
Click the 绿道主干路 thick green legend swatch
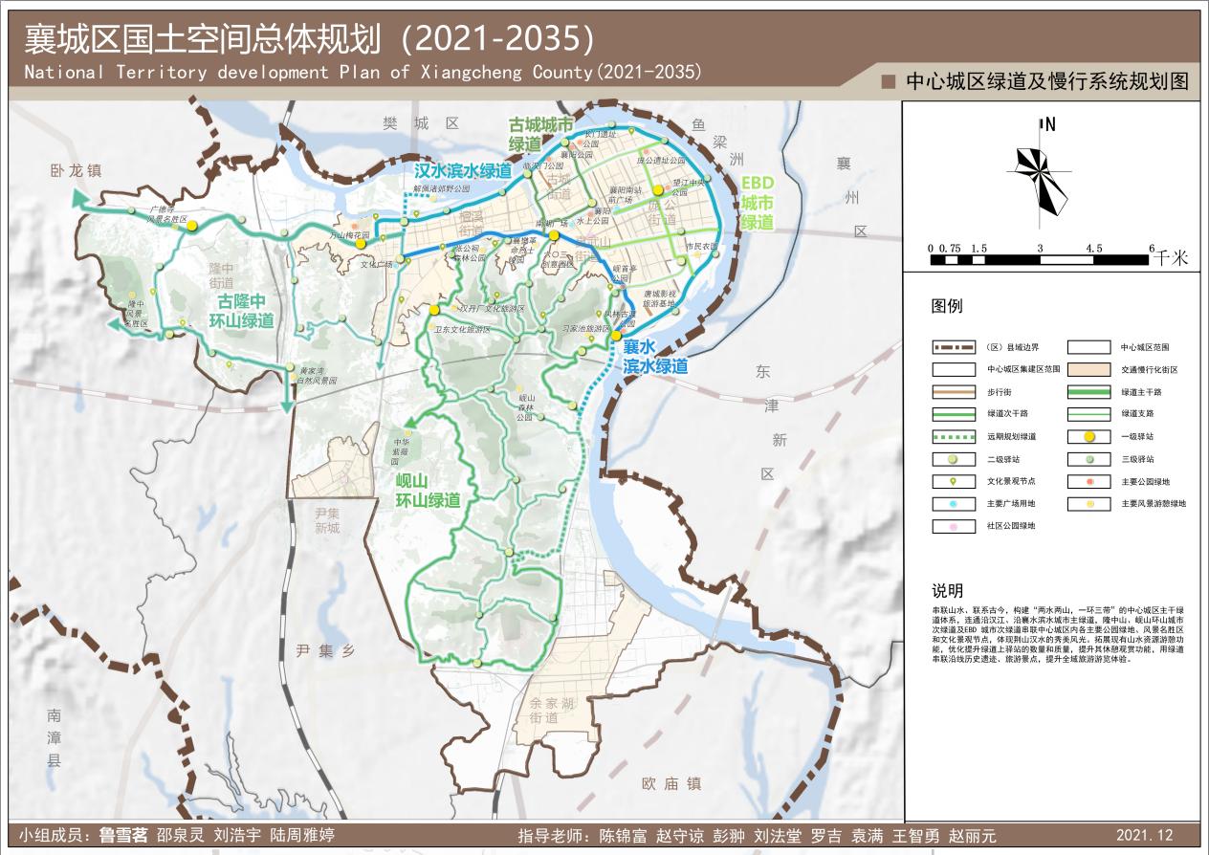pyautogui.click(x=1088, y=392)
